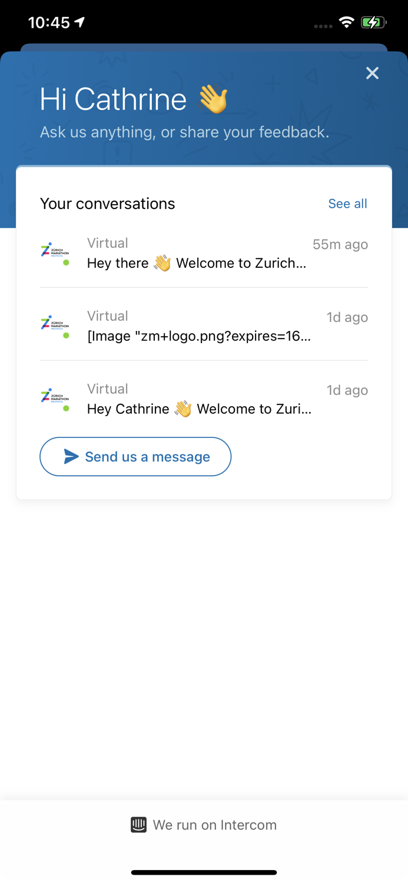This screenshot has width=408, height=883.
Task: Click the Intercom logo in the footer
Action: 137,825
